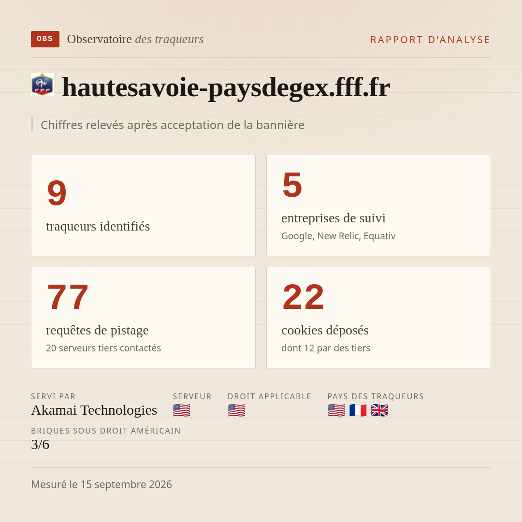This screenshot has height=522, width=522.
Task: Click the 3/6 value
Action: pyautogui.click(x=40, y=445)
